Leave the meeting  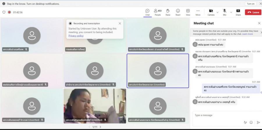click(x=253, y=12)
